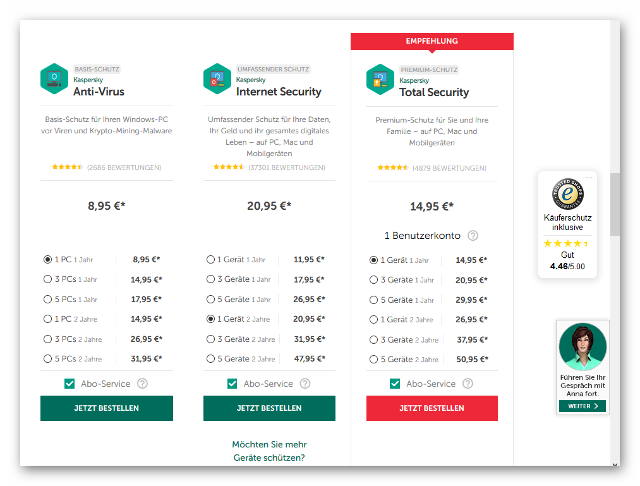The image size is (640, 486).
Task: Untick Abo-Service checkbox for Anti-Virus
Action: 69,384
